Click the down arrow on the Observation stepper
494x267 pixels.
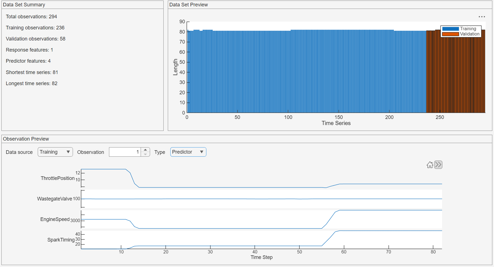click(145, 154)
